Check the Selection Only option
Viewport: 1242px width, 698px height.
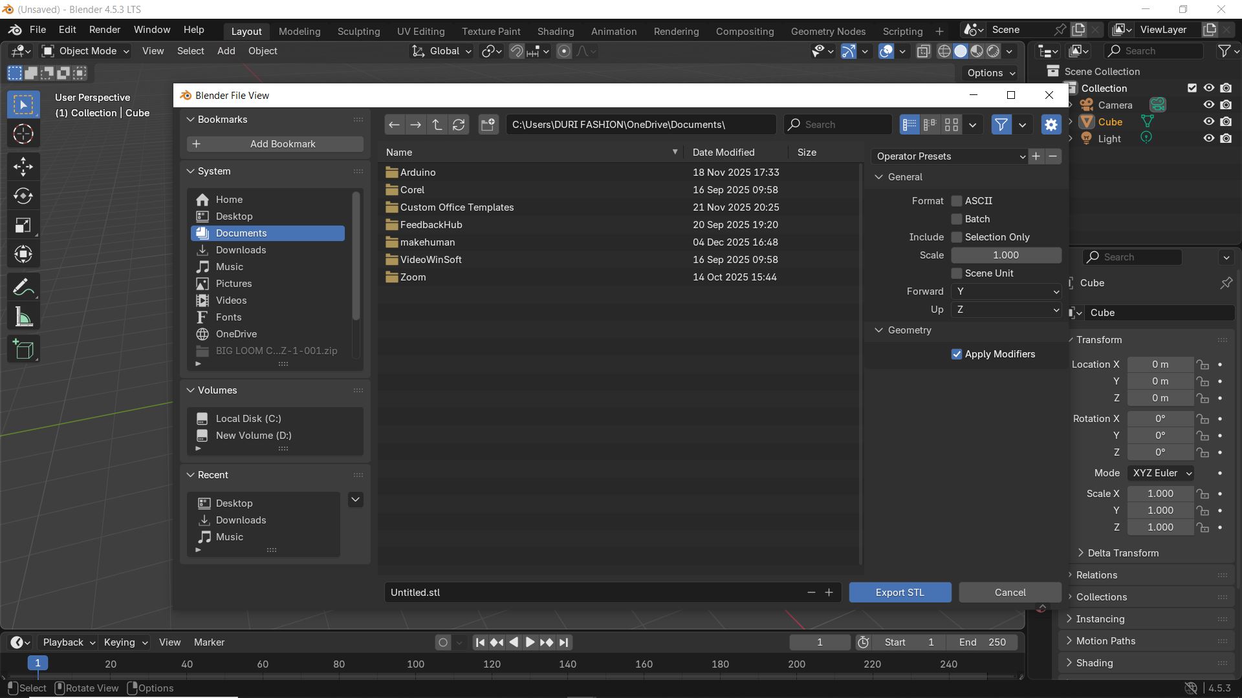click(957, 237)
